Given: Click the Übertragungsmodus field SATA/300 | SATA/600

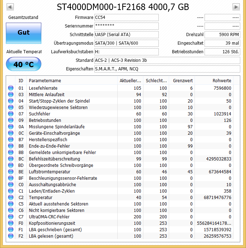Looking at the screenshot, I should pos(127,43).
